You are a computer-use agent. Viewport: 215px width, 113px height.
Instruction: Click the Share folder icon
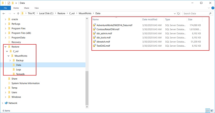click(x=9, y=79)
